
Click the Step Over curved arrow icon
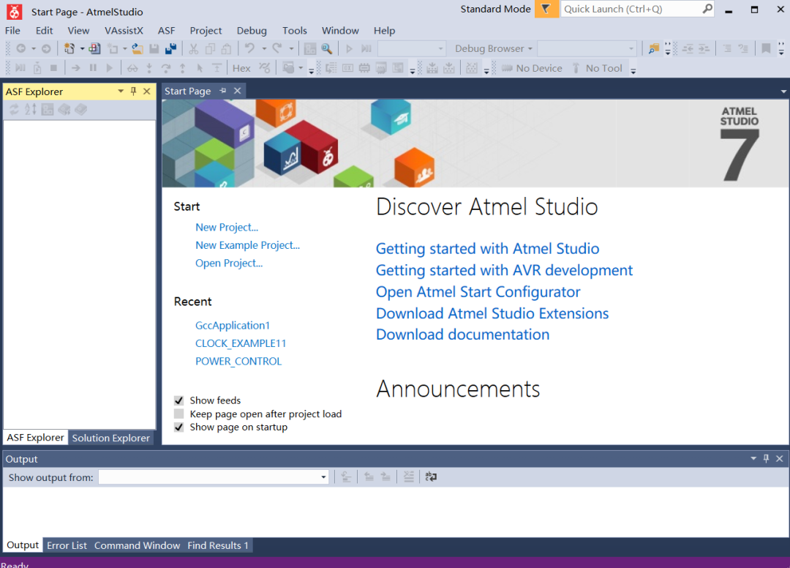click(166, 68)
